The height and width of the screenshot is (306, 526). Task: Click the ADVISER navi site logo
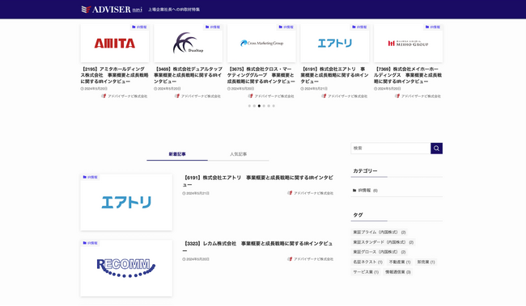(x=112, y=10)
